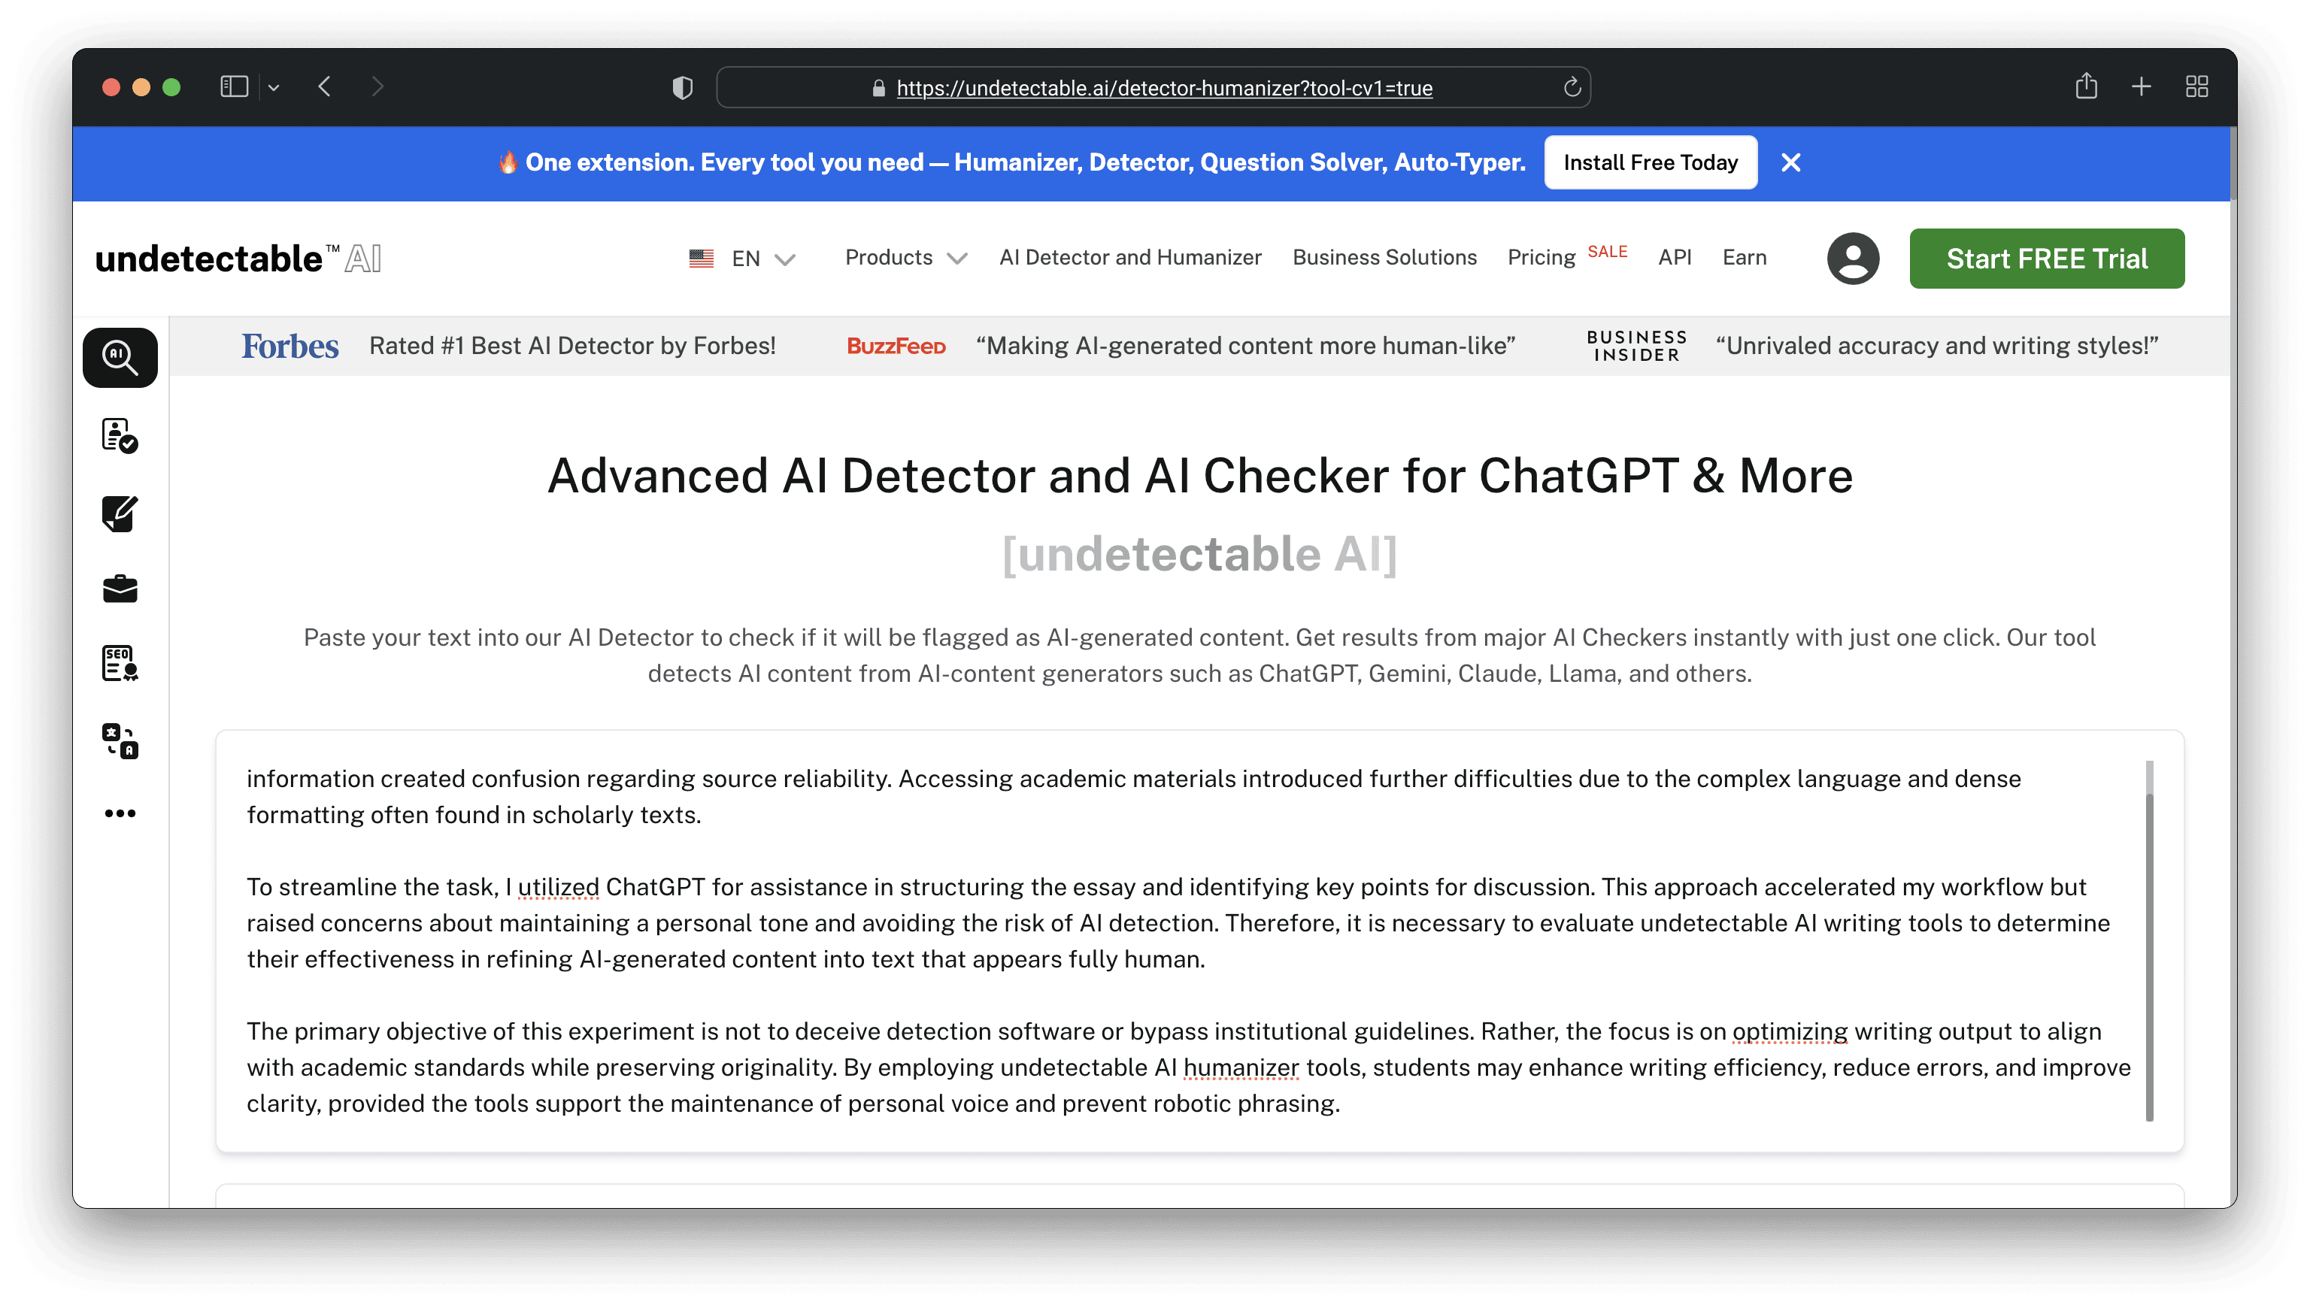Image resolution: width=2310 pixels, height=1305 pixels.
Task: Open the SEO writer tool
Action: (120, 665)
